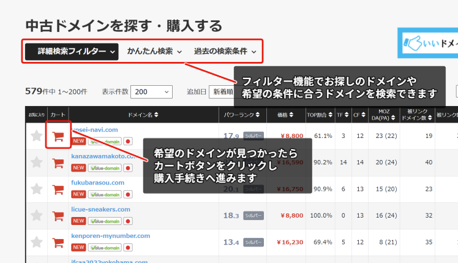Add unsei-navi.com to cart

pos(58,136)
